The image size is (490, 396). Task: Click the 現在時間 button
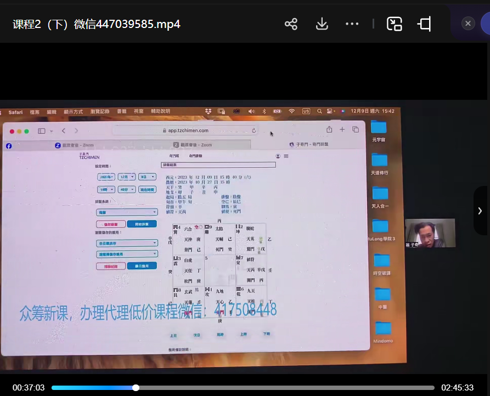point(147,189)
